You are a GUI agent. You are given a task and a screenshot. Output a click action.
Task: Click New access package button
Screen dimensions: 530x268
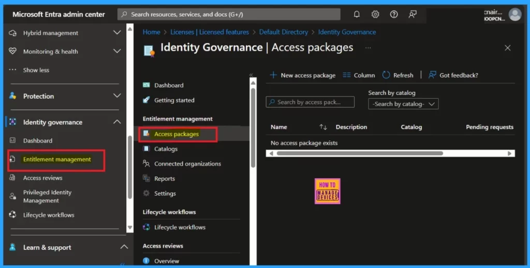[x=302, y=75]
